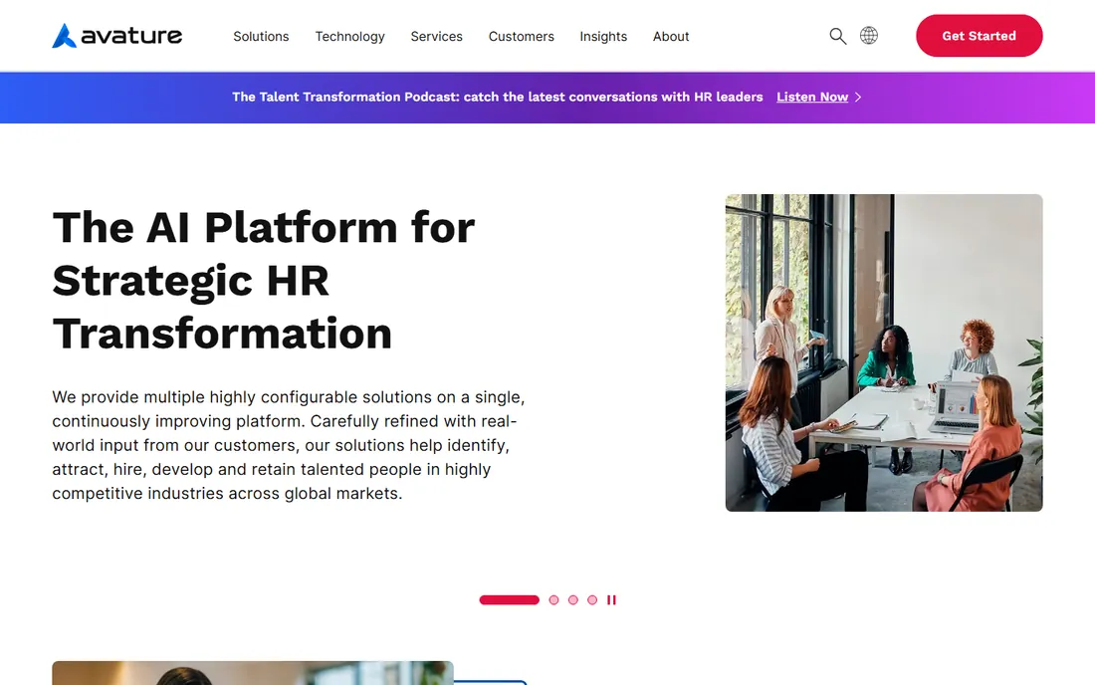This screenshot has width=1095, height=685.
Task: Open the Customers menu
Action: tap(521, 36)
